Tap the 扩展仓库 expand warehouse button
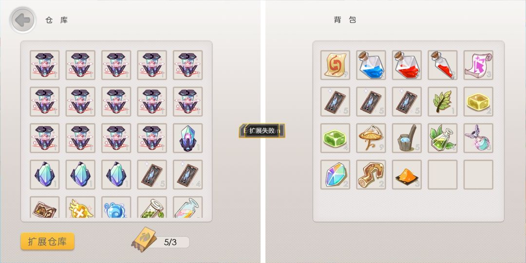 (47, 241)
